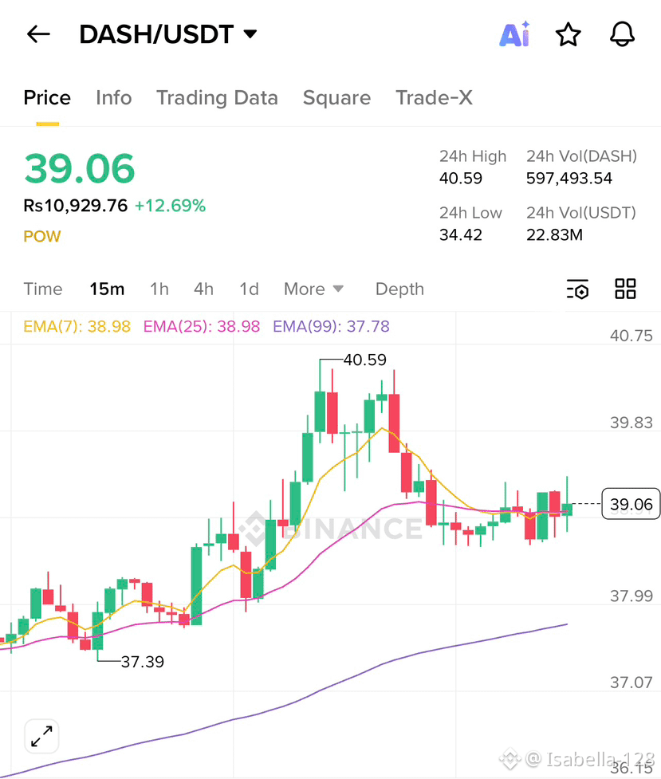Open the Square tab
The image size is (661, 779).
click(x=337, y=97)
